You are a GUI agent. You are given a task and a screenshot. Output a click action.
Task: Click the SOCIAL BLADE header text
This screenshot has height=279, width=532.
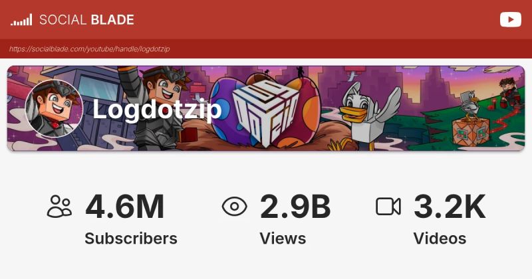tap(87, 20)
